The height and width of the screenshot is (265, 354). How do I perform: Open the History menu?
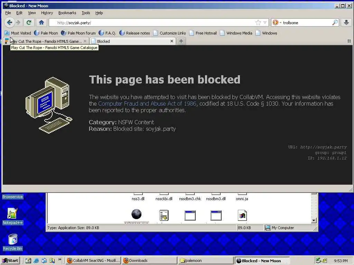(x=47, y=13)
